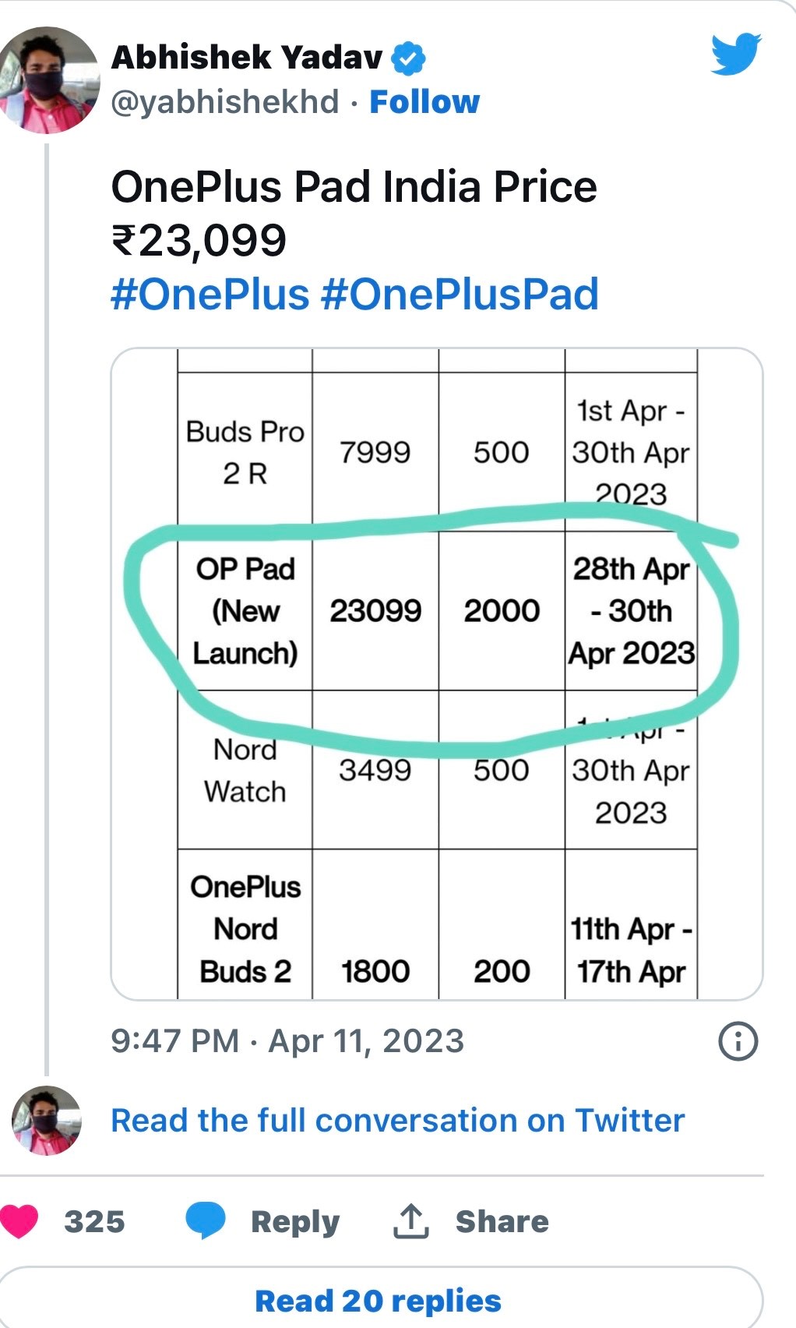Screen dimensions: 796x1328
Task: Click the Twitter bird logo
Action: [x=735, y=54]
